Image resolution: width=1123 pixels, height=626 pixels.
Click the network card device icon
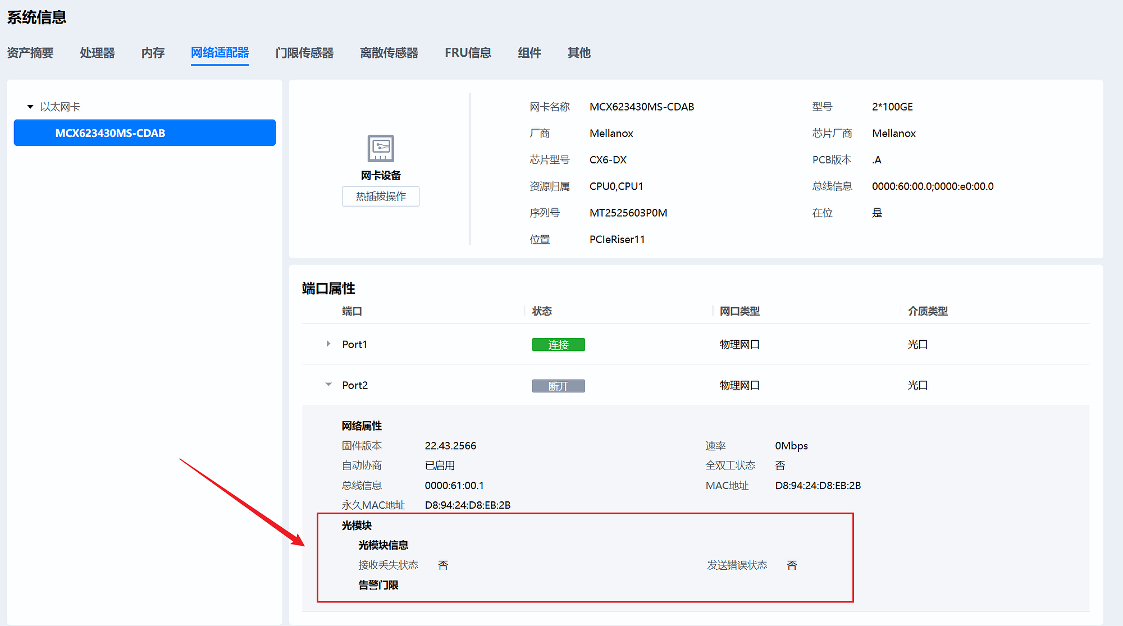click(381, 148)
